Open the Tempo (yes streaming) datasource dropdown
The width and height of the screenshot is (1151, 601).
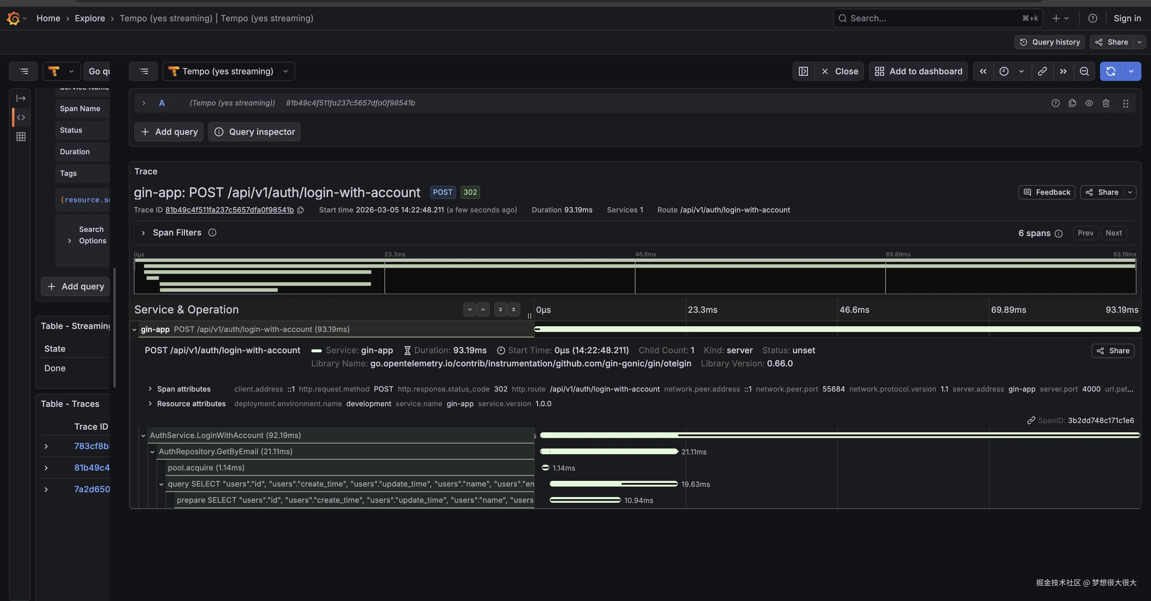tap(228, 71)
